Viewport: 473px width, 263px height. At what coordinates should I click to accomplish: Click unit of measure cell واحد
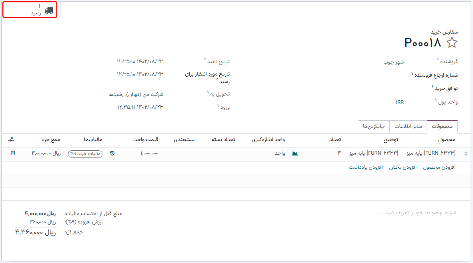[x=280, y=153]
